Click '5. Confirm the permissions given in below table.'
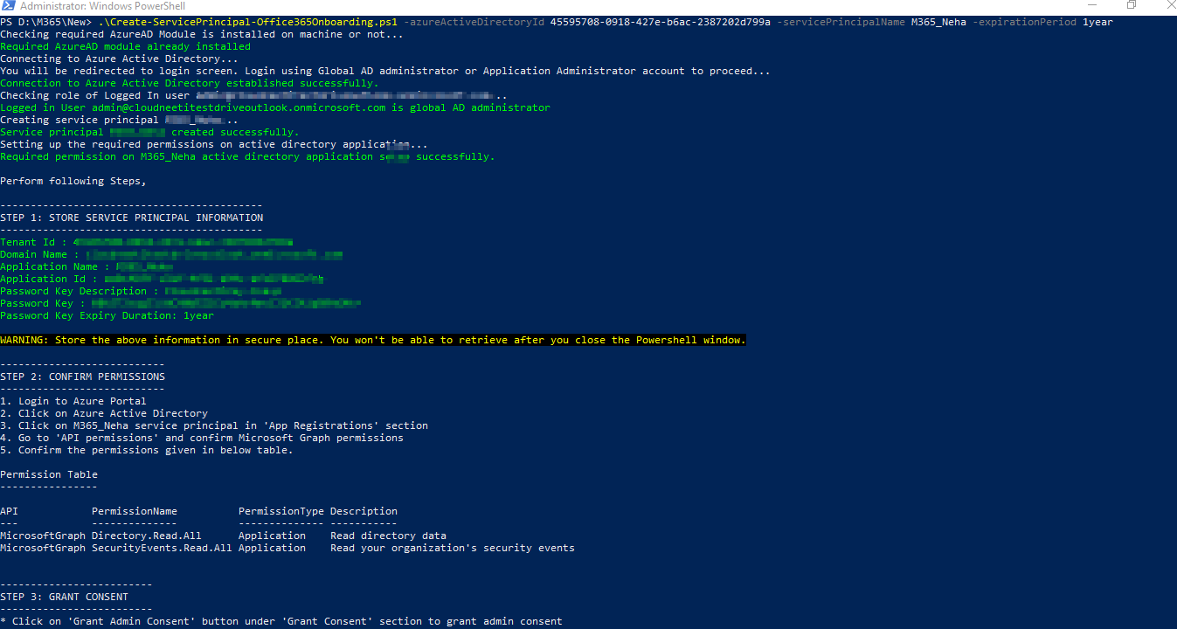Screen dimensions: 1177x629 (x=147, y=450)
